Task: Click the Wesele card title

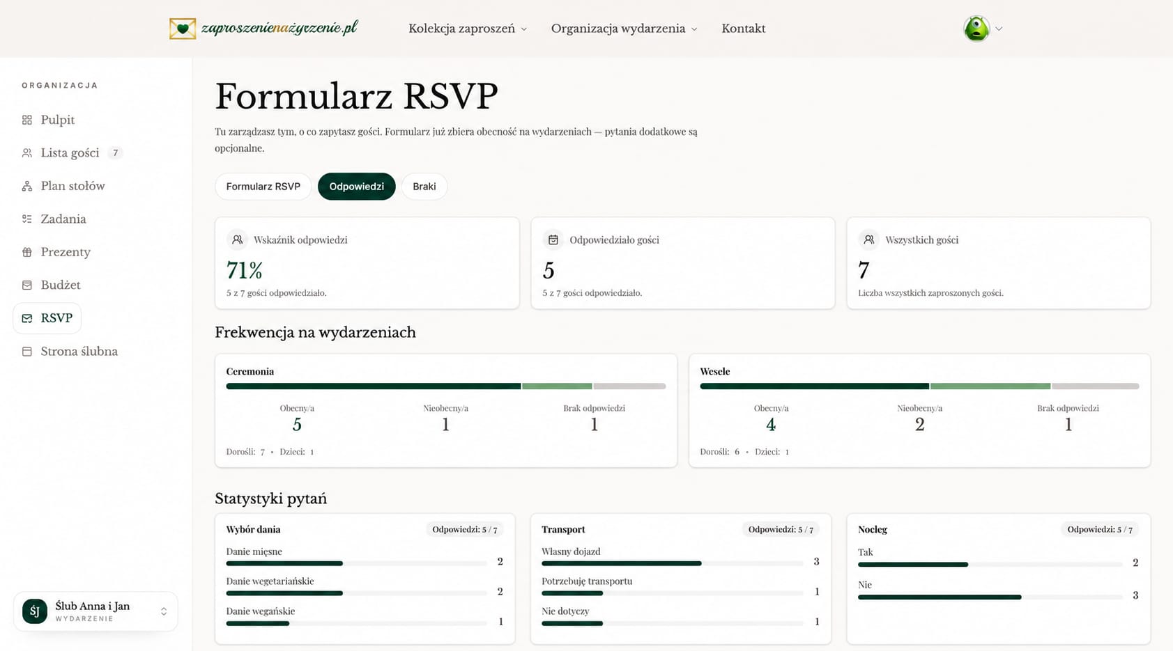Action: click(x=715, y=372)
